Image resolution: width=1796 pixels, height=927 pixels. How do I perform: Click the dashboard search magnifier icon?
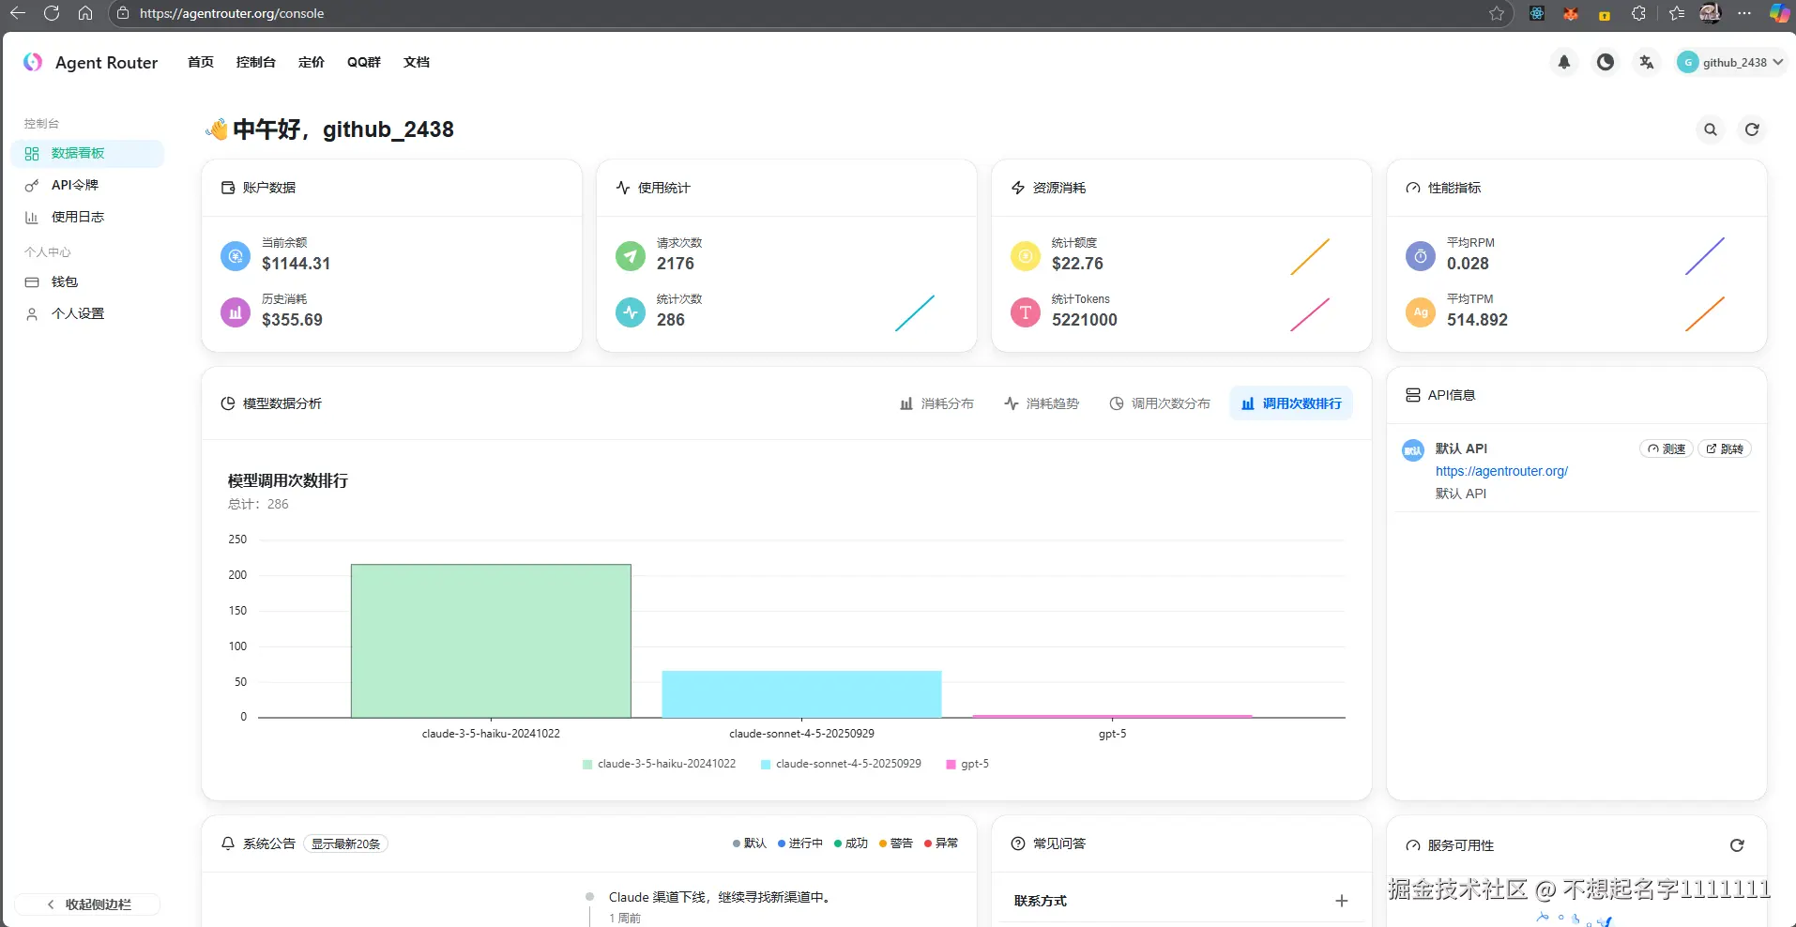[x=1711, y=129]
